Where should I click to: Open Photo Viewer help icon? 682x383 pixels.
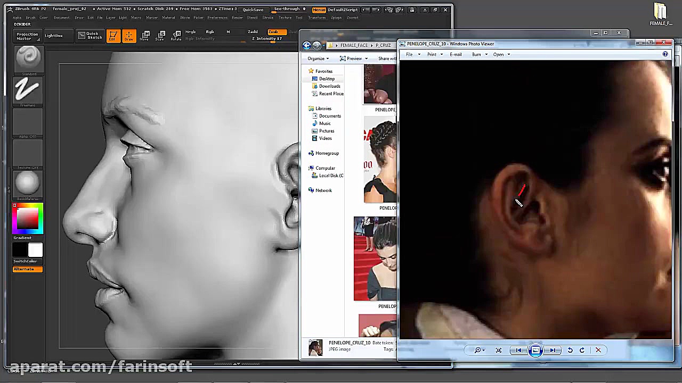[665, 54]
